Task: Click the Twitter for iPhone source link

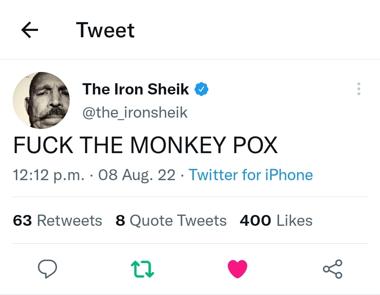Action: click(x=251, y=175)
